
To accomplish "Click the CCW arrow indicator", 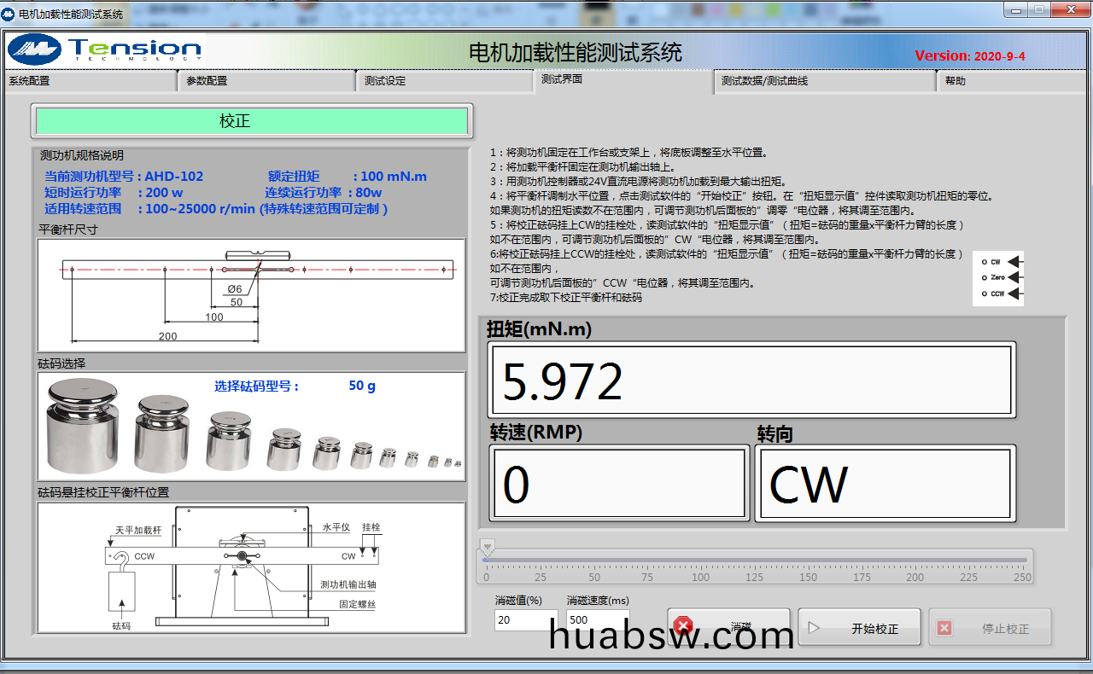I will click(x=1014, y=293).
